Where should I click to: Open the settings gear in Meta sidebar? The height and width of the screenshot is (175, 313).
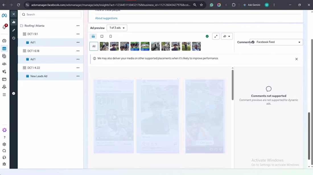click(4, 144)
